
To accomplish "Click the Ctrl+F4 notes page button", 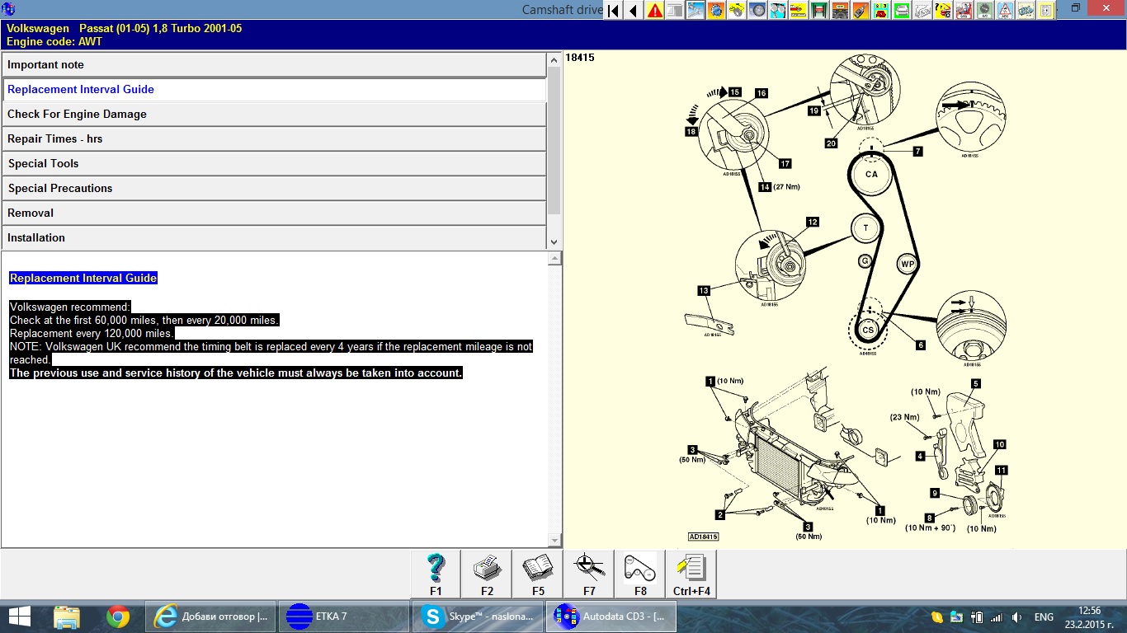I will [x=691, y=574].
